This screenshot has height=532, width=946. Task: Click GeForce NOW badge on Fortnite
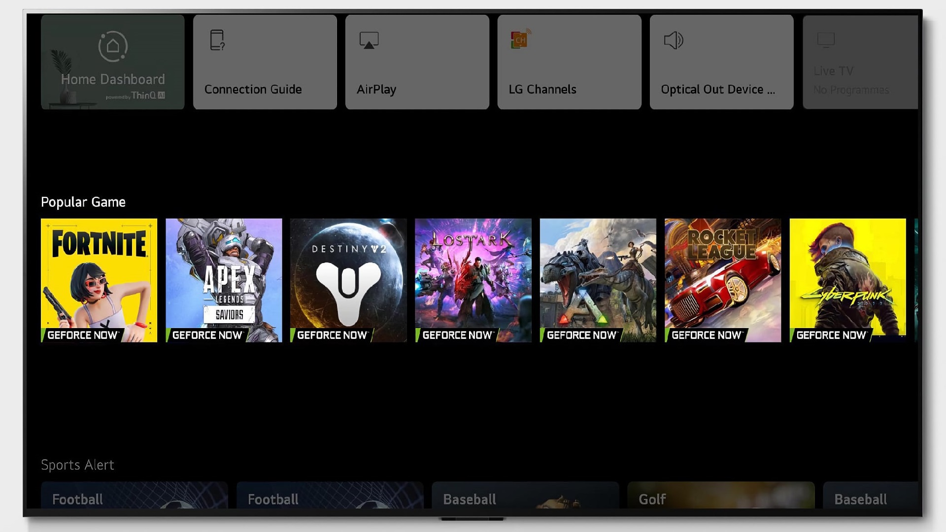pos(82,335)
